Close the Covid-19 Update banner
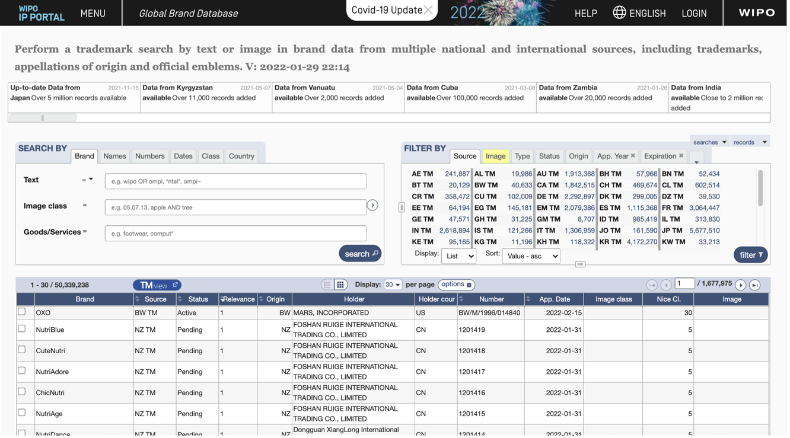 pos(429,10)
